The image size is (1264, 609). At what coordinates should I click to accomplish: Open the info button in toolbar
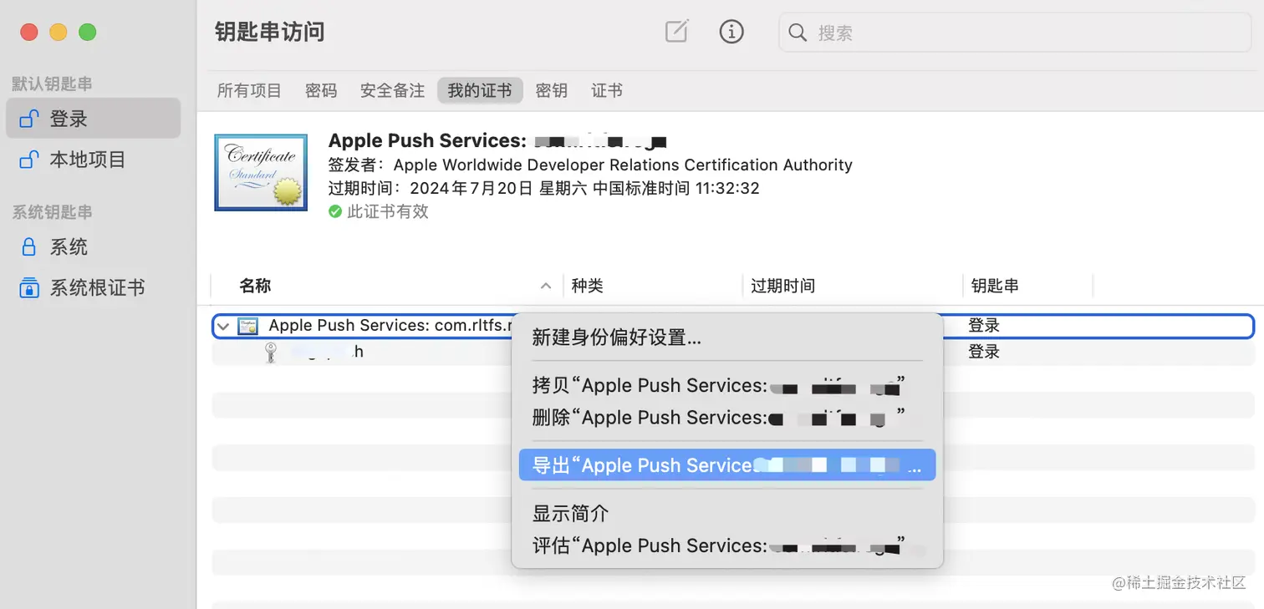click(731, 32)
